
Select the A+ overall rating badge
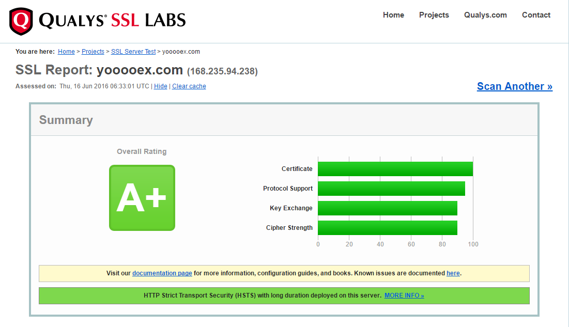point(142,198)
